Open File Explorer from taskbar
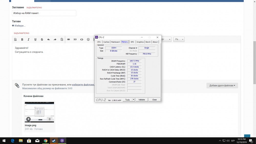The height and width of the screenshot is (144, 256). [x=21, y=141]
